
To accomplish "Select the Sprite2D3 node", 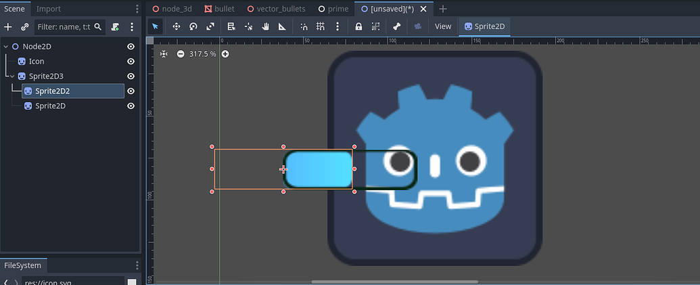I will tap(46, 76).
